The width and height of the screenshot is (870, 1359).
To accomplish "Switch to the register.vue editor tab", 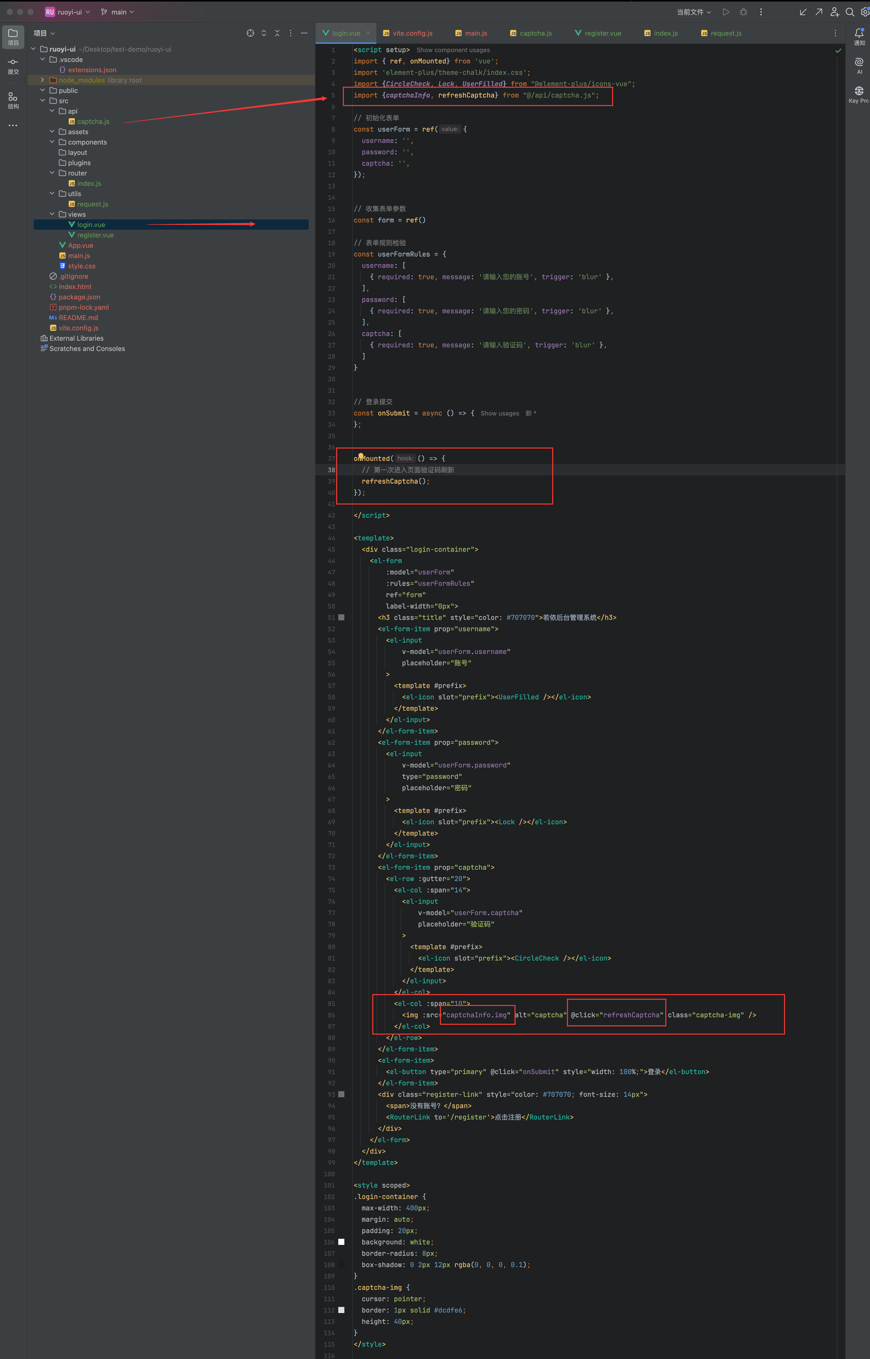I will tap(598, 33).
